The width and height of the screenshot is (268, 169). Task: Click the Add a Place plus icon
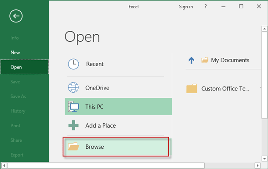(73, 125)
